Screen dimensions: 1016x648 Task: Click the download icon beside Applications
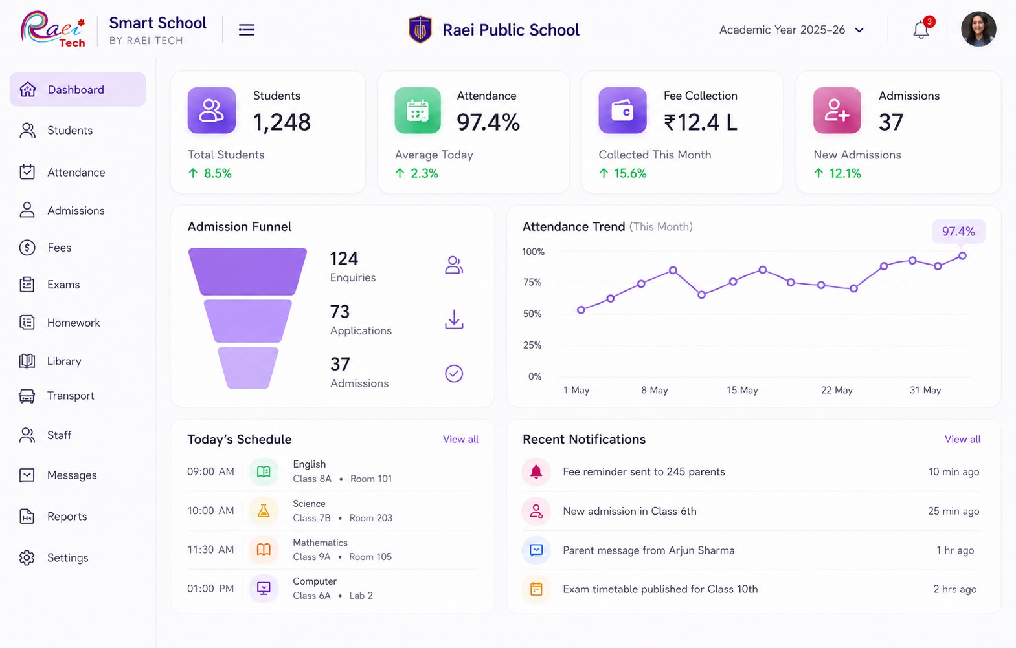tap(454, 319)
